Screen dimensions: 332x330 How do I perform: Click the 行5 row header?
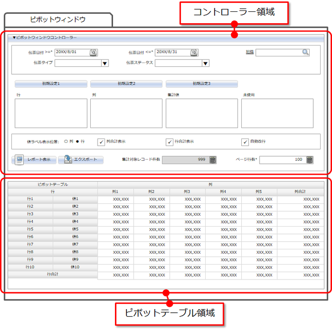30,230
